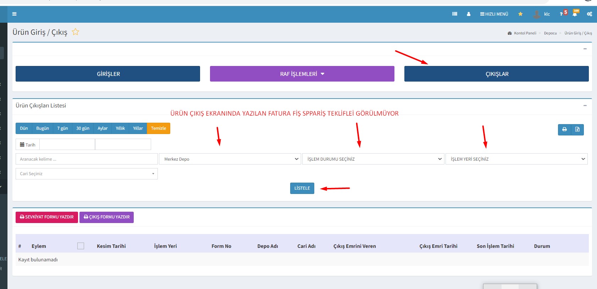Select the 7 gün date filter
The height and width of the screenshot is (289, 597).
tap(62, 128)
